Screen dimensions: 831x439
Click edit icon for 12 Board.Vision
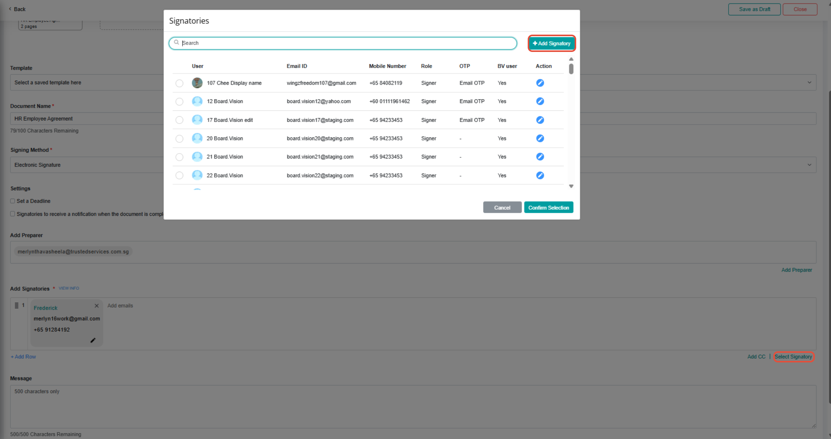tap(540, 101)
